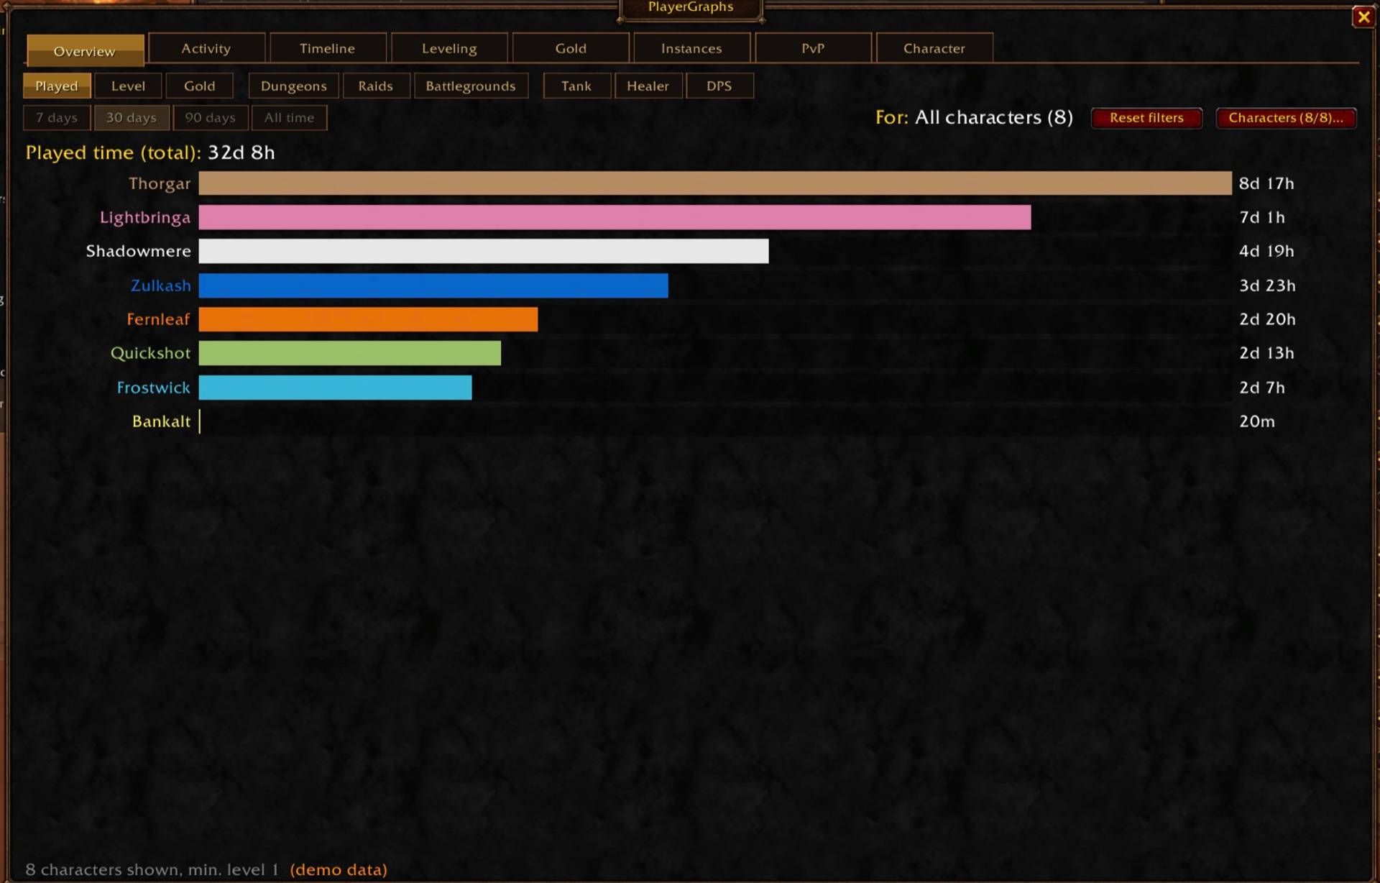
Task: Show the Level metric
Action: pos(128,86)
